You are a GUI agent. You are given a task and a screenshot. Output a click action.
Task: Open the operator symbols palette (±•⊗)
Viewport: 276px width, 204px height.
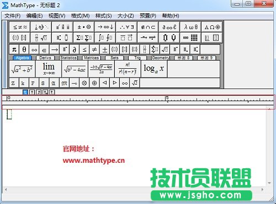[84, 27]
